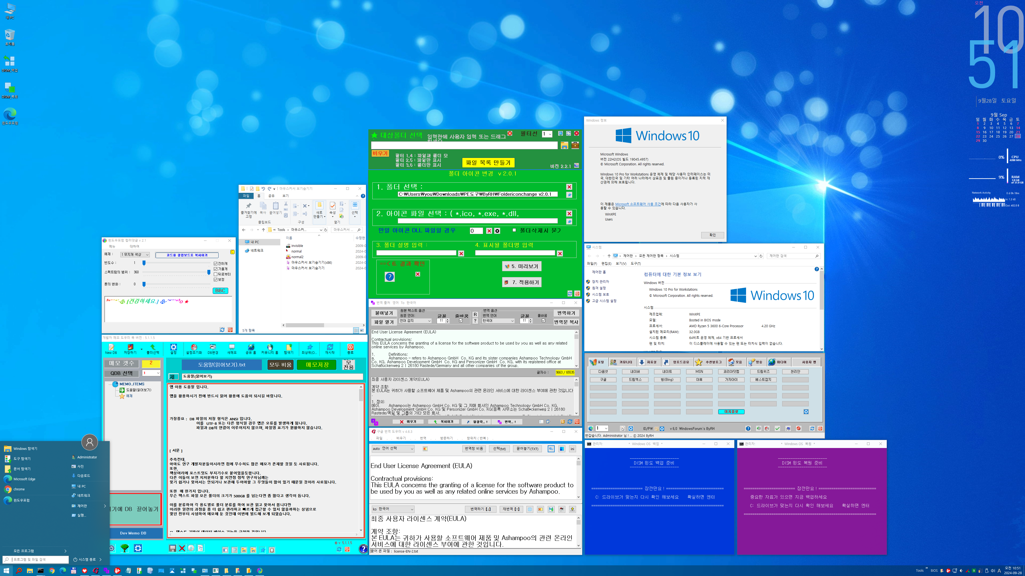
Task: Toggle 최상위 always-on-top star icon
Action: click(309, 349)
